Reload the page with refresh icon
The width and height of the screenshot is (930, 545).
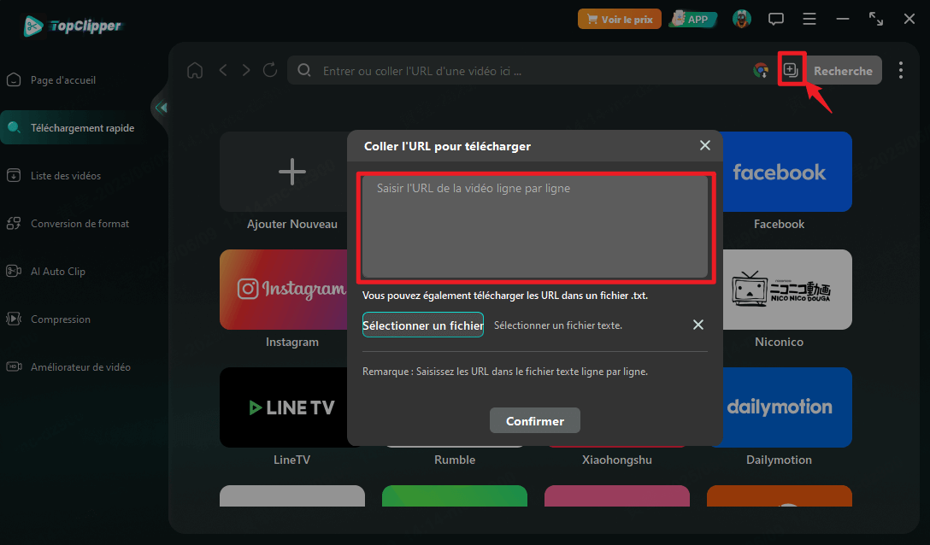[x=270, y=70]
